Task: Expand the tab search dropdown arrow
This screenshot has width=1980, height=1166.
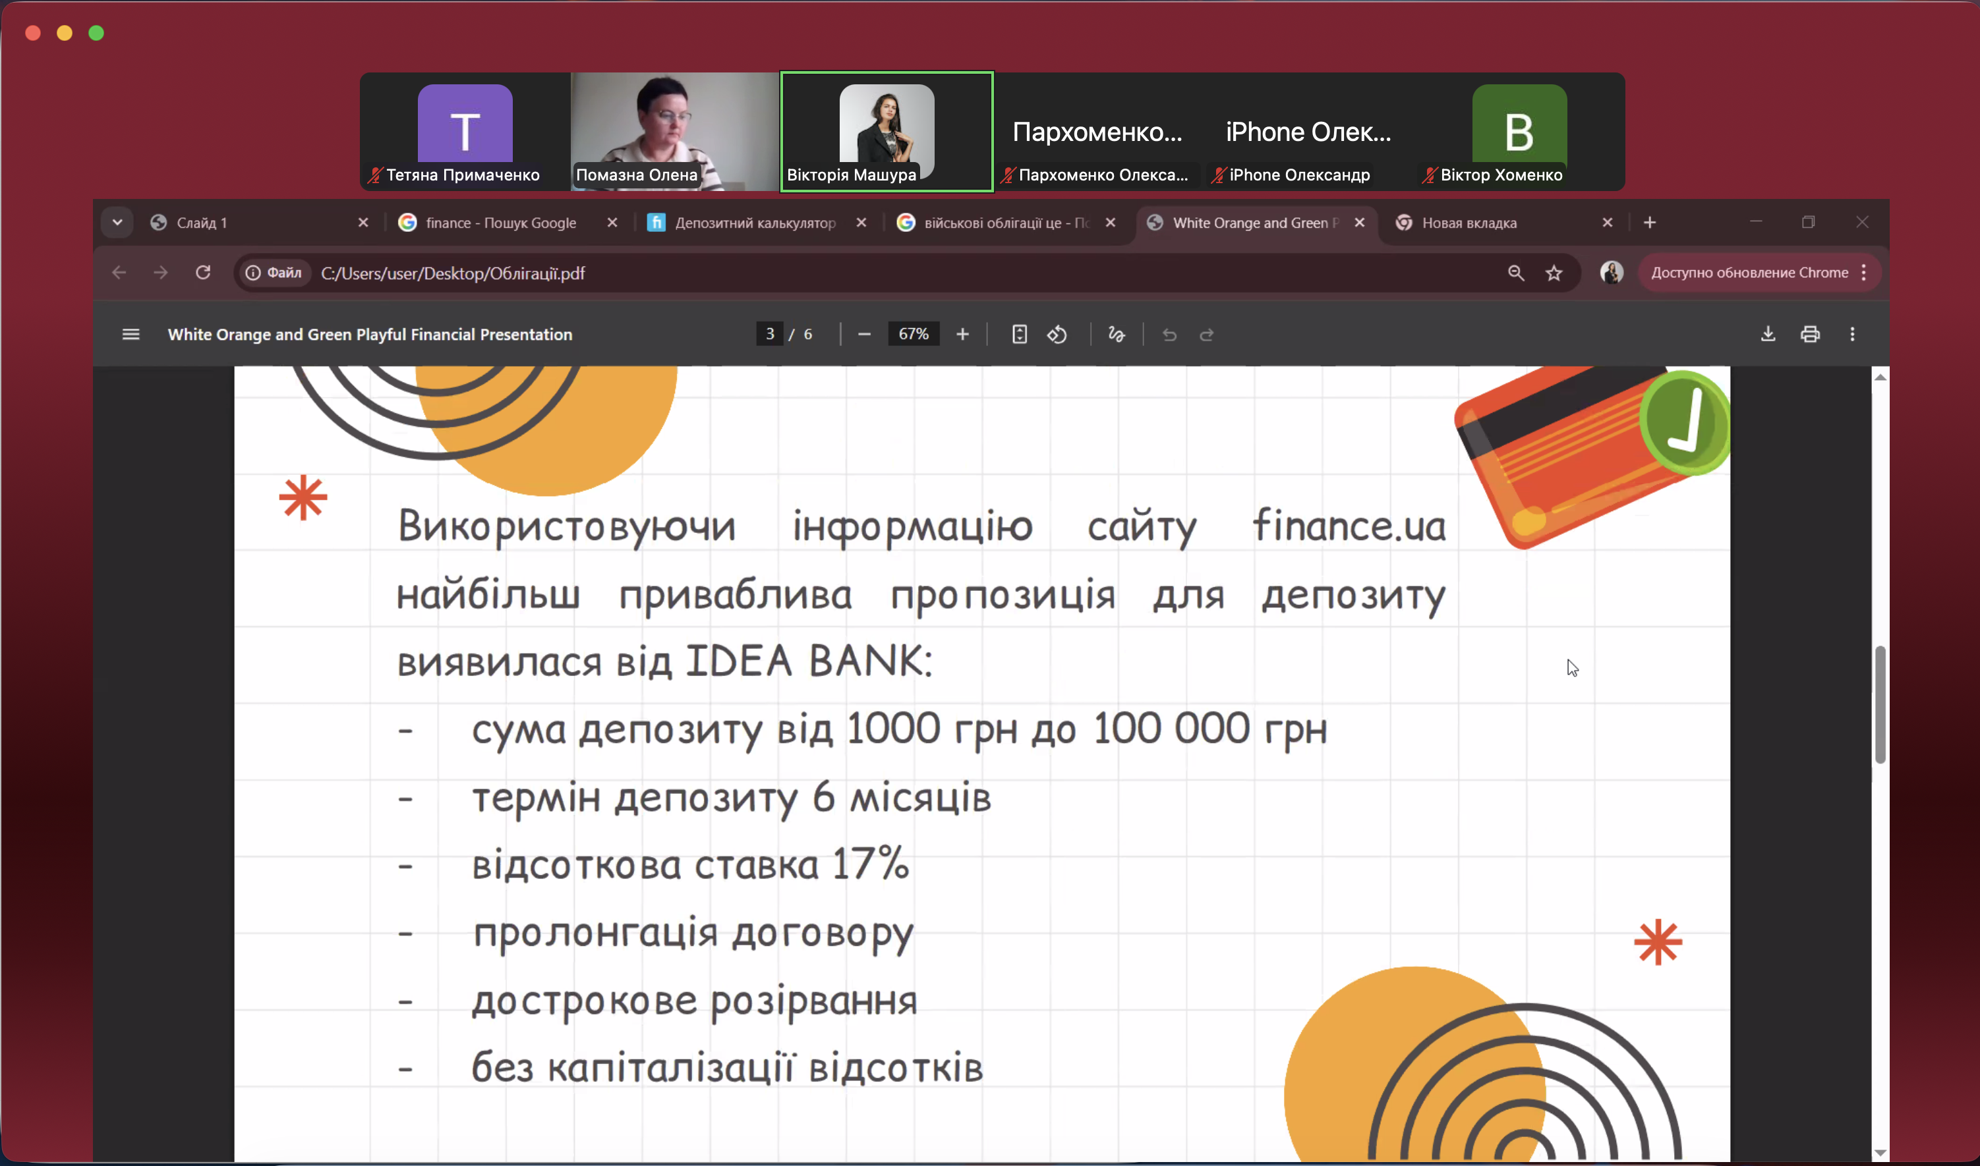Action: pos(117,223)
